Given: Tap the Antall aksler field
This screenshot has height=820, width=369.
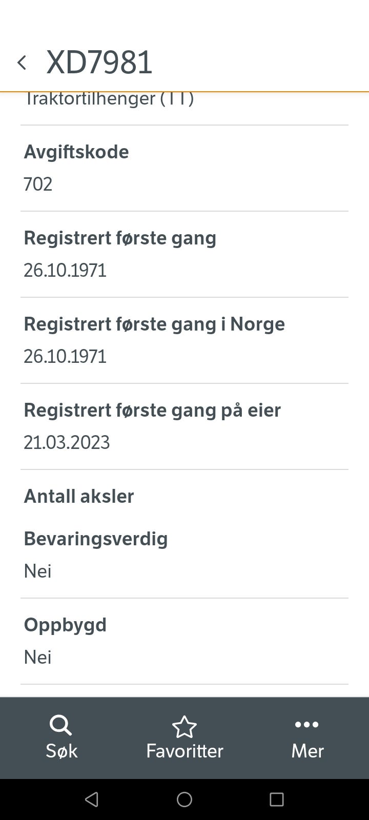Looking at the screenshot, I should tap(79, 496).
